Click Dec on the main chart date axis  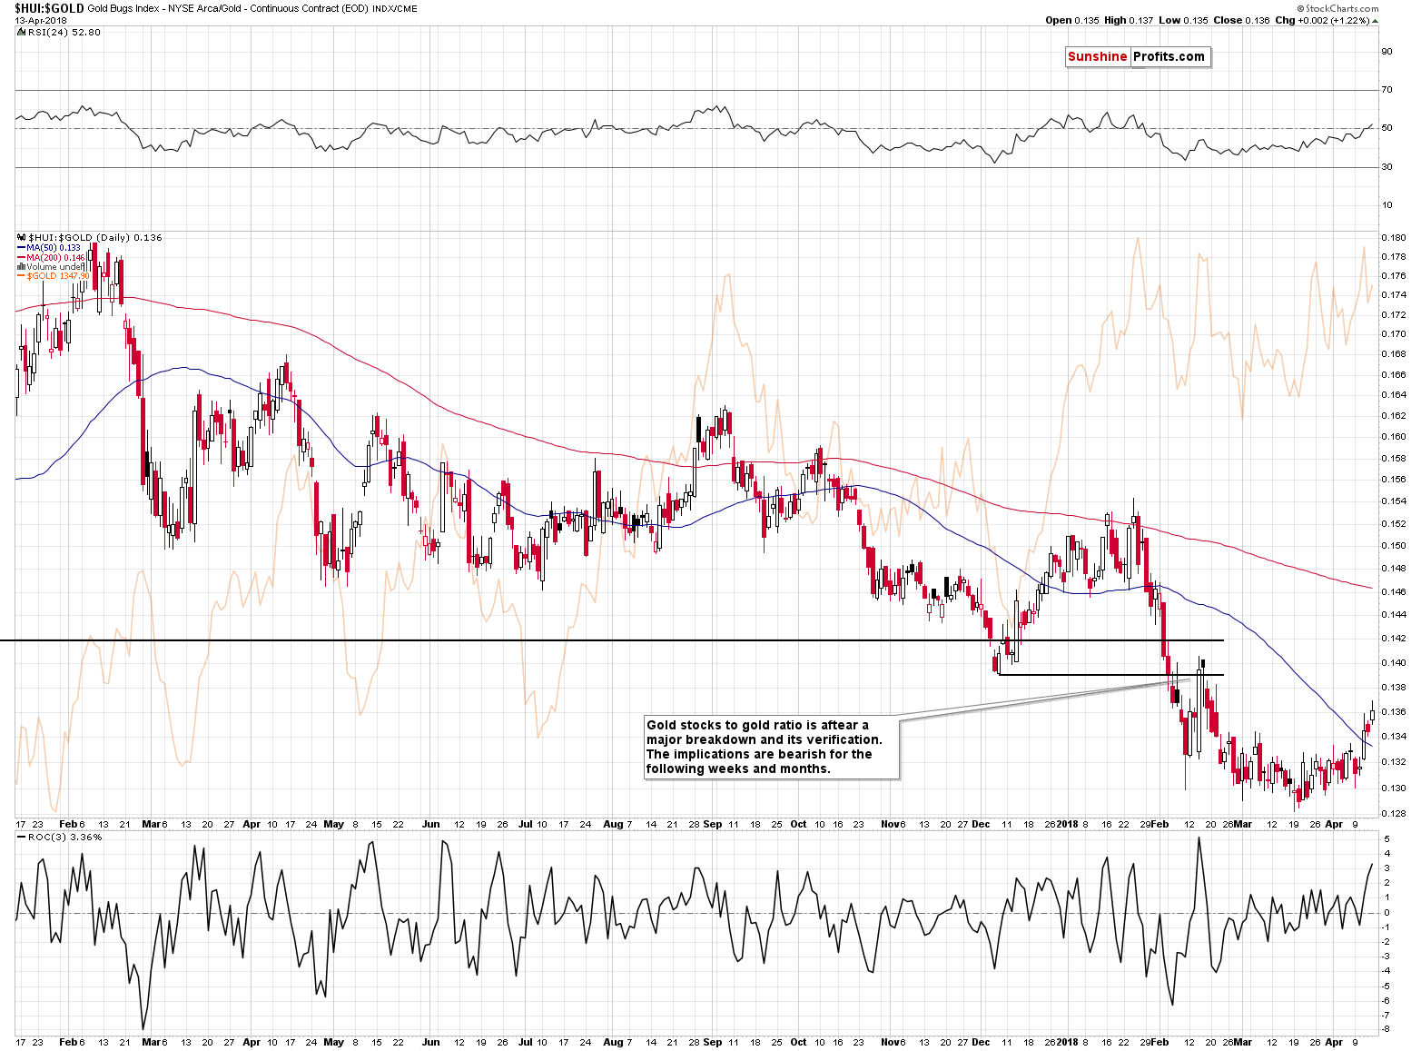click(x=981, y=824)
